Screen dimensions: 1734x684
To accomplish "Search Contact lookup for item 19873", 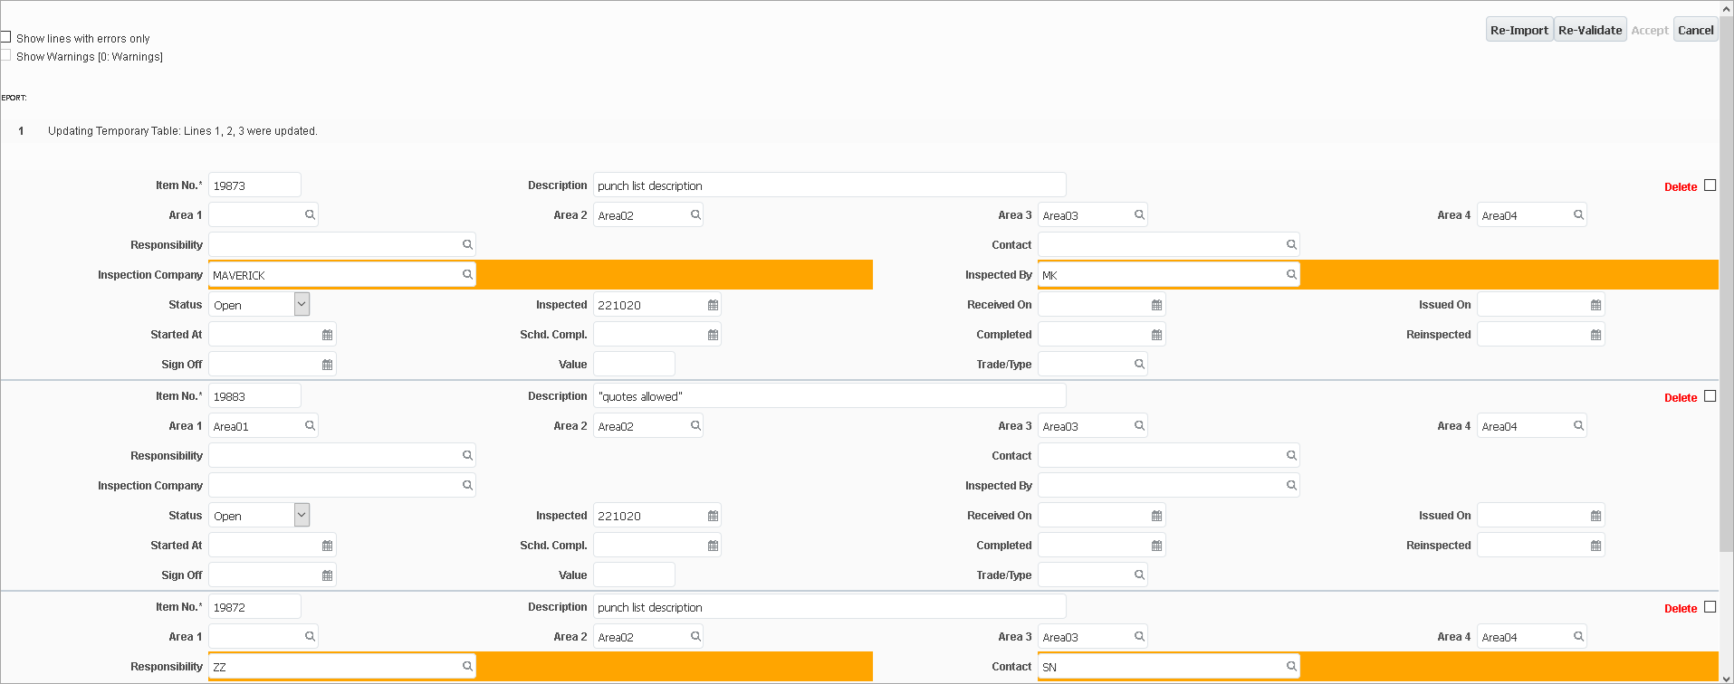I will pos(1291,244).
